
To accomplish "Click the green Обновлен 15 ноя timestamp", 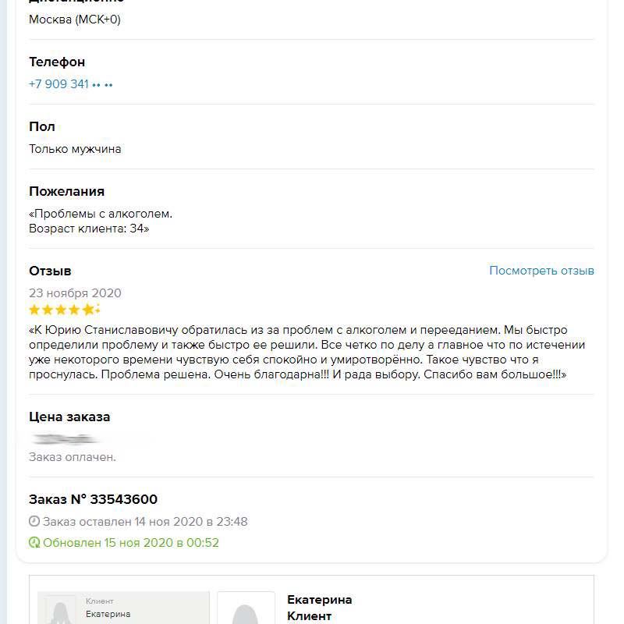I will click(131, 543).
